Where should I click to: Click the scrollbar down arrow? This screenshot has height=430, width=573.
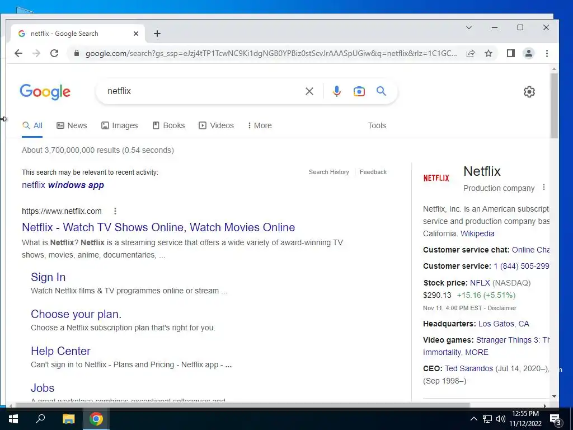point(554,396)
